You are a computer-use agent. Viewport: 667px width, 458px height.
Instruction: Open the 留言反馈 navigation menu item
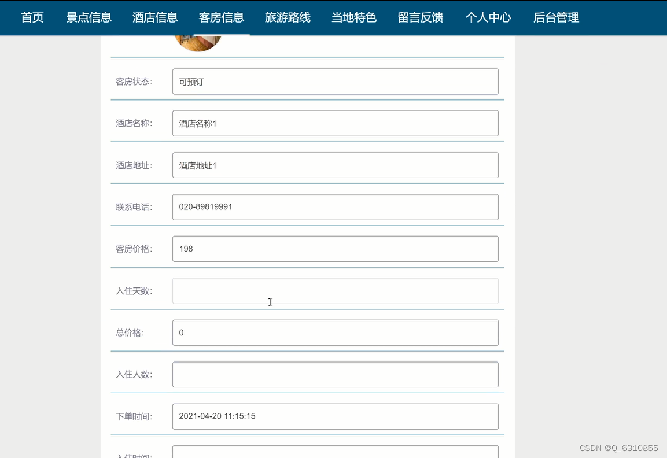point(420,17)
